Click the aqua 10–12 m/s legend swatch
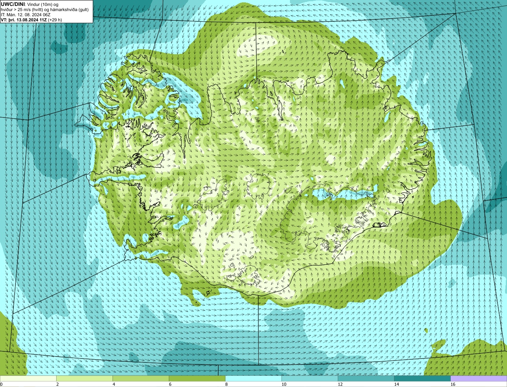 tap(310, 379)
